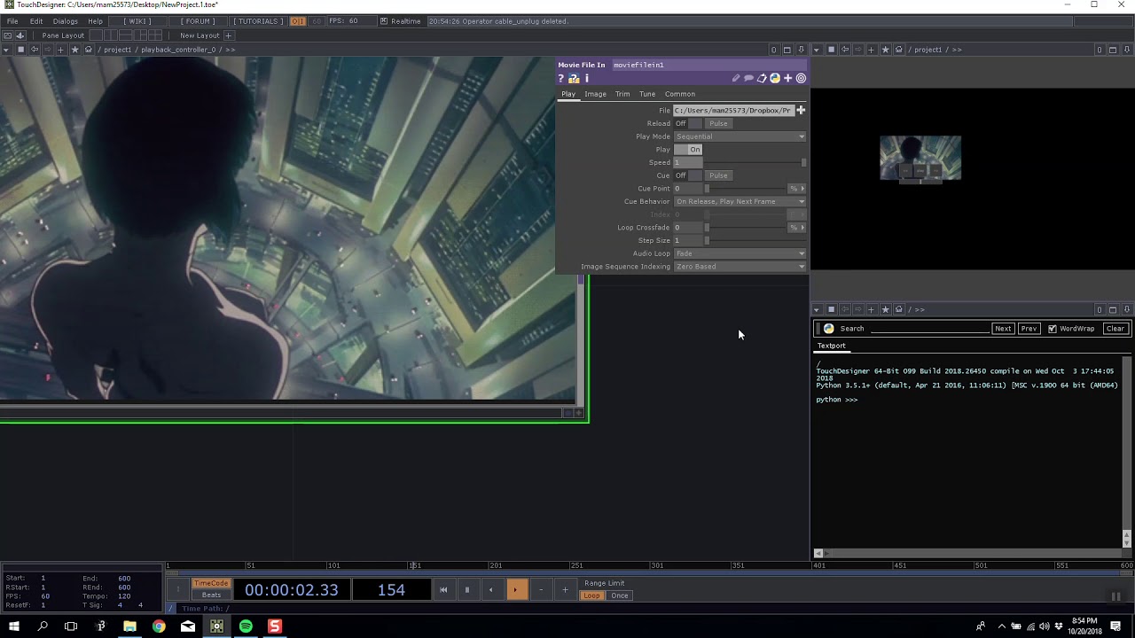The width and height of the screenshot is (1135, 638).
Task: Expand the Audio Loop dropdown showing Fade
Action: [740, 253]
